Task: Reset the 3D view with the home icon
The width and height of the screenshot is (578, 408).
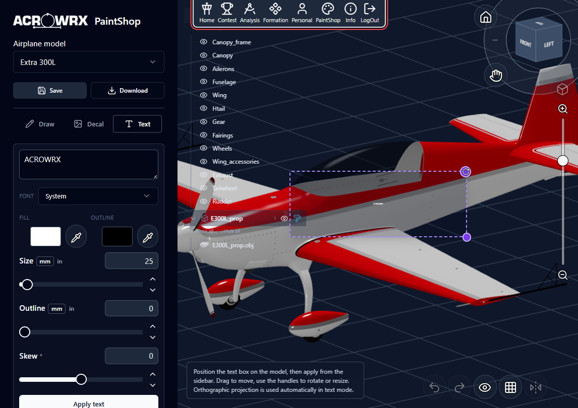Action: tap(485, 17)
